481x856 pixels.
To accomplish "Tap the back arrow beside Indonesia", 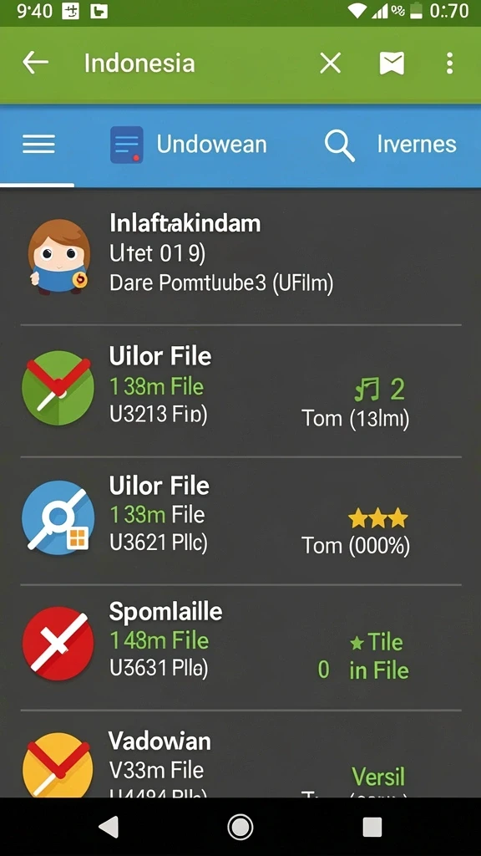I will pyautogui.click(x=35, y=64).
